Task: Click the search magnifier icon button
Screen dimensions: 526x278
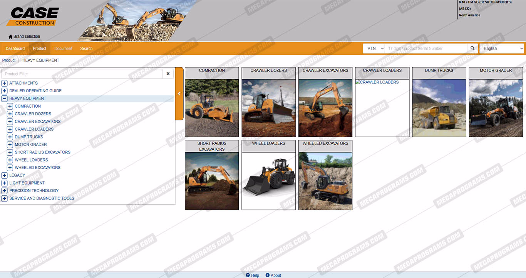Action: tap(472, 48)
